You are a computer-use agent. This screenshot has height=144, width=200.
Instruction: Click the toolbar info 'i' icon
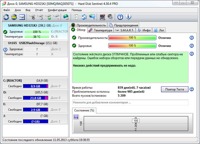[x=128, y=17]
